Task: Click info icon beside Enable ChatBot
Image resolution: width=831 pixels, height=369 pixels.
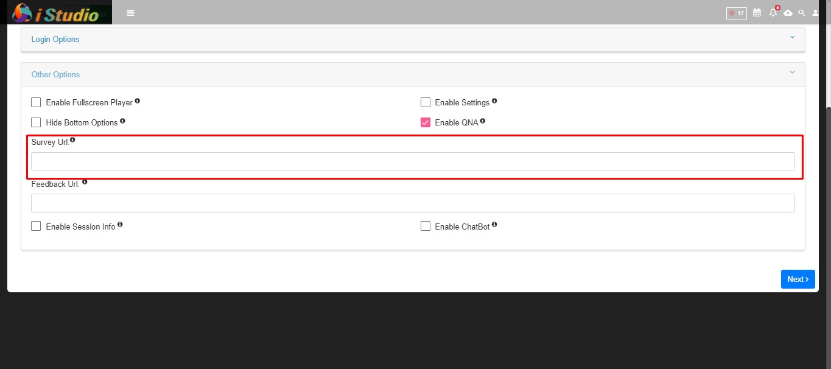Action: pyautogui.click(x=494, y=225)
